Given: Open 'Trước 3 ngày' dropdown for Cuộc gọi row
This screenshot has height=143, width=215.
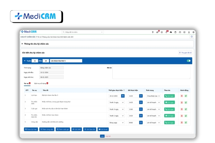Looking at the screenshot, I should [x=117, y=109].
